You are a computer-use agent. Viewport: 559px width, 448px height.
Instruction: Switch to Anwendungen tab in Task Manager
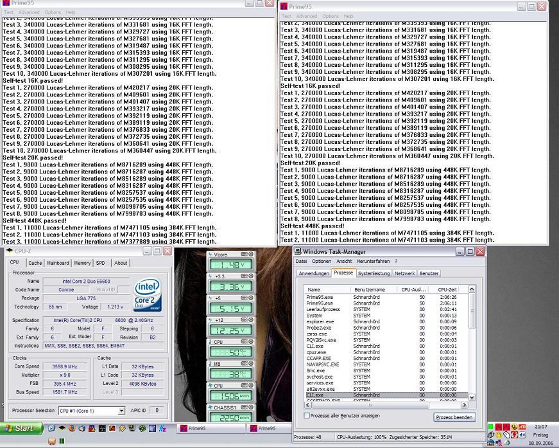coord(314,273)
